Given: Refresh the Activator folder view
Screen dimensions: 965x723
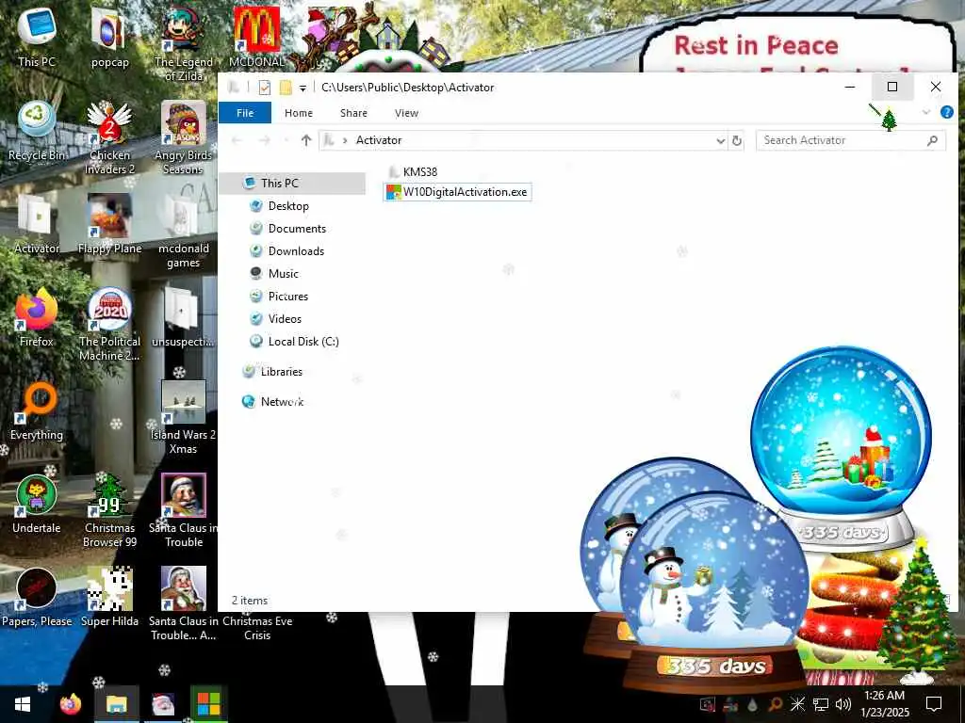Looking at the screenshot, I should [736, 141].
